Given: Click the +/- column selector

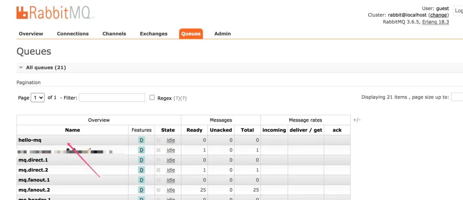Looking at the screenshot, I should click(x=356, y=120).
